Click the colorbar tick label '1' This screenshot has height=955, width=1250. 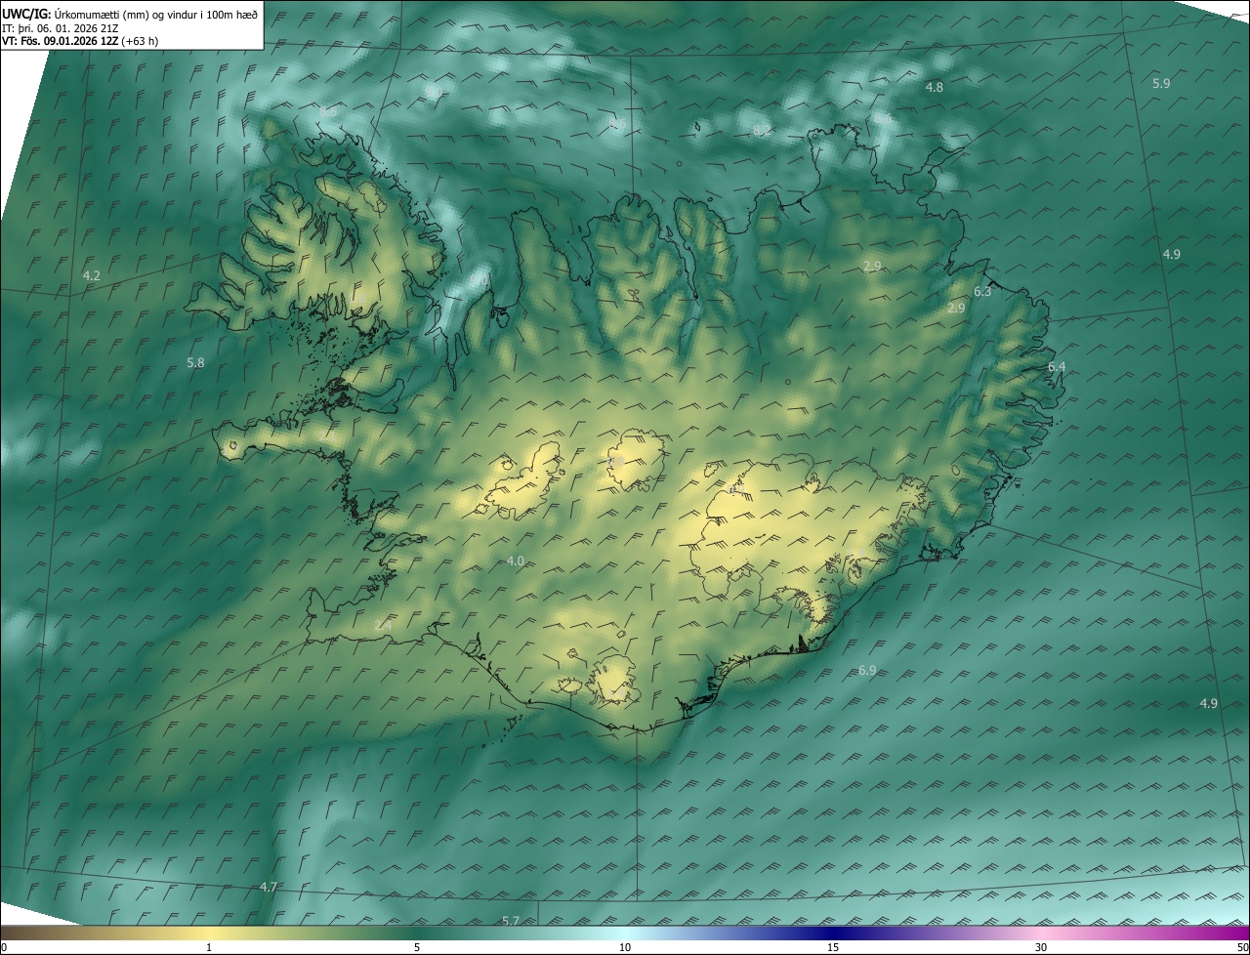(x=209, y=947)
